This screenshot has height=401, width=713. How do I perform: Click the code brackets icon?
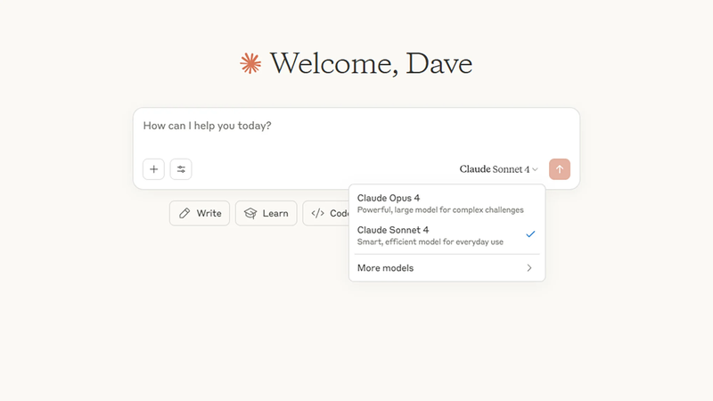point(317,214)
